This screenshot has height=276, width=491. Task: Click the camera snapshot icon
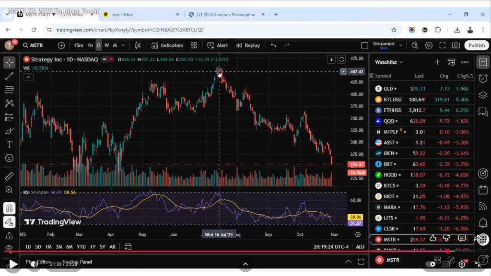pyautogui.click(x=456, y=45)
